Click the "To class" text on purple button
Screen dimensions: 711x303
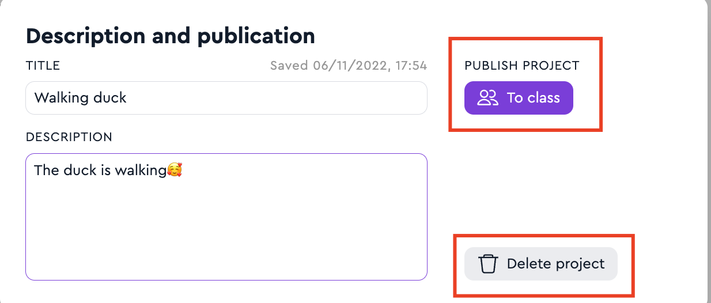tap(533, 98)
